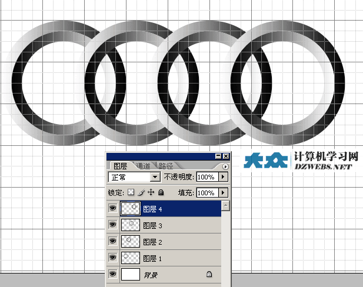Hide the 背景 layer
Viewport: 363px width, 287px height.
[x=113, y=274]
